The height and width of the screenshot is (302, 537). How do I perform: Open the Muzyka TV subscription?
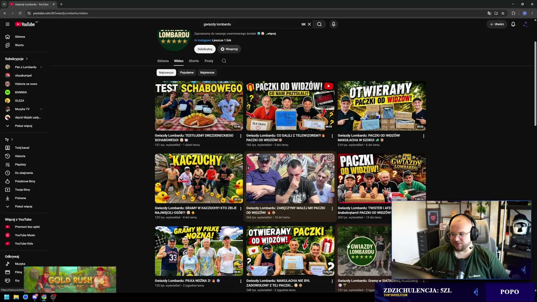coord(24,109)
